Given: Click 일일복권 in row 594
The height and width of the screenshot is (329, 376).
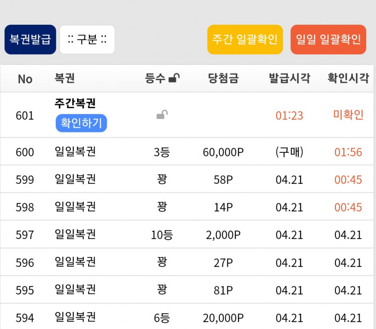Looking at the screenshot, I should [x=75, y=317].
